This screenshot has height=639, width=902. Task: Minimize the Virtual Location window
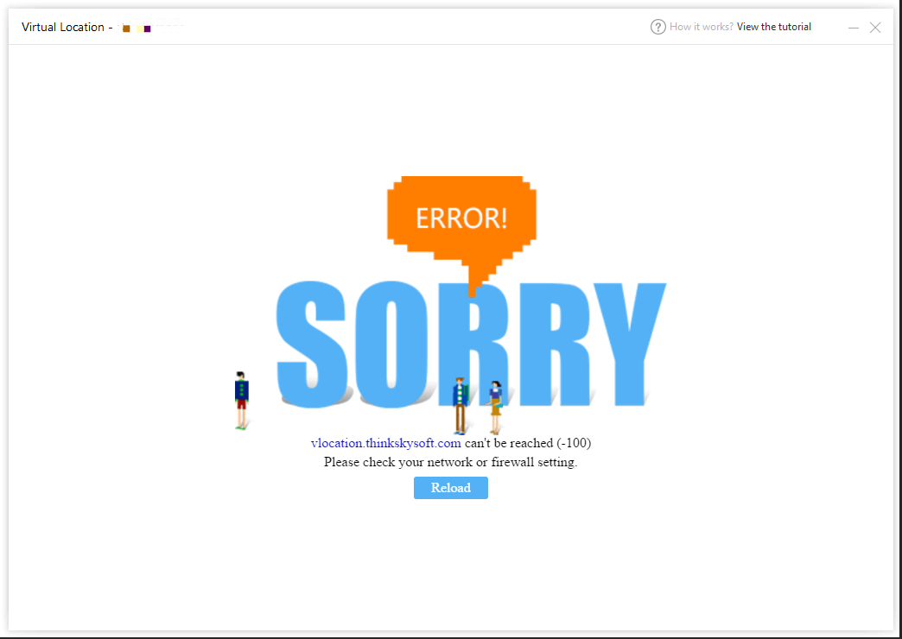point(854,28)
